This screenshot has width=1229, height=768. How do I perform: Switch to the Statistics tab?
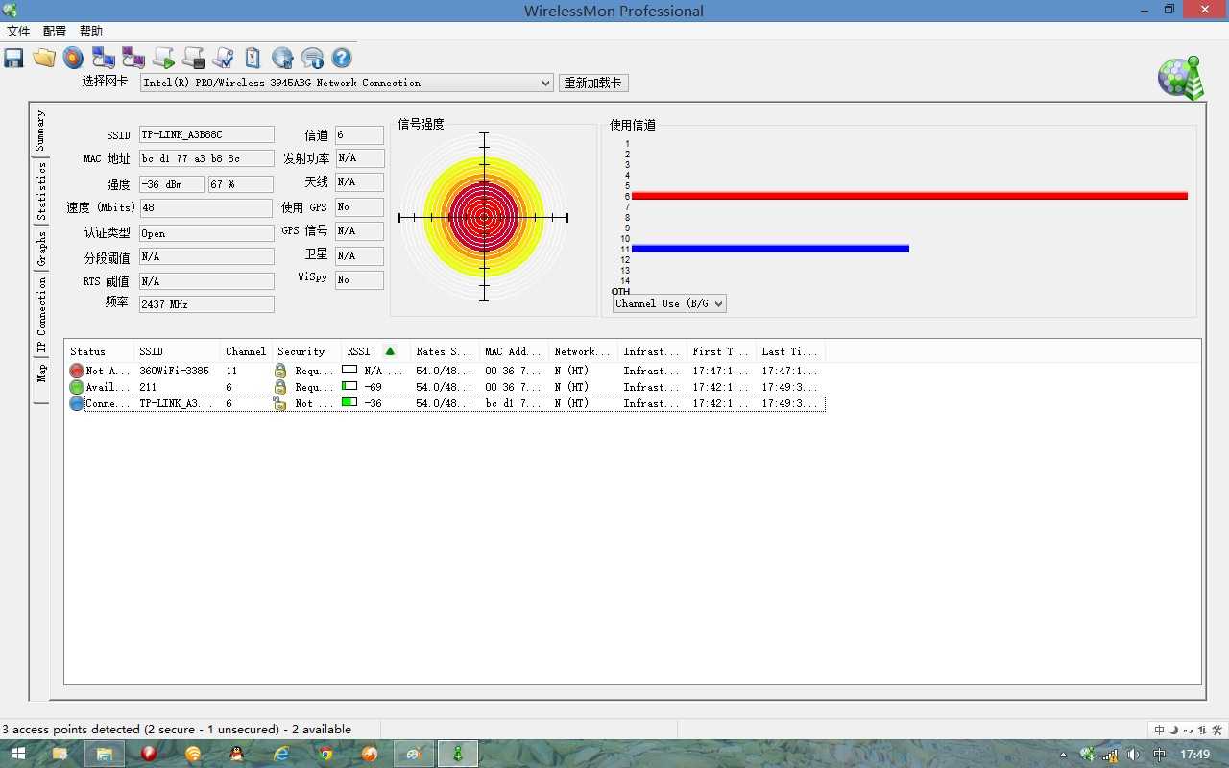tap(40, 191)
